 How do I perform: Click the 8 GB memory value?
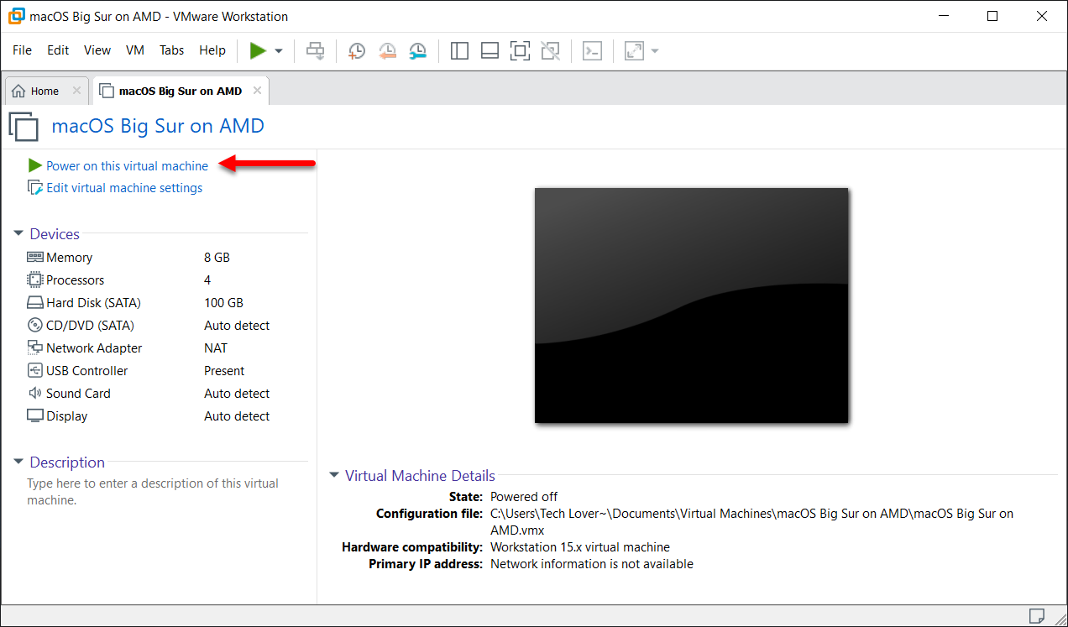tap(217, 258)
